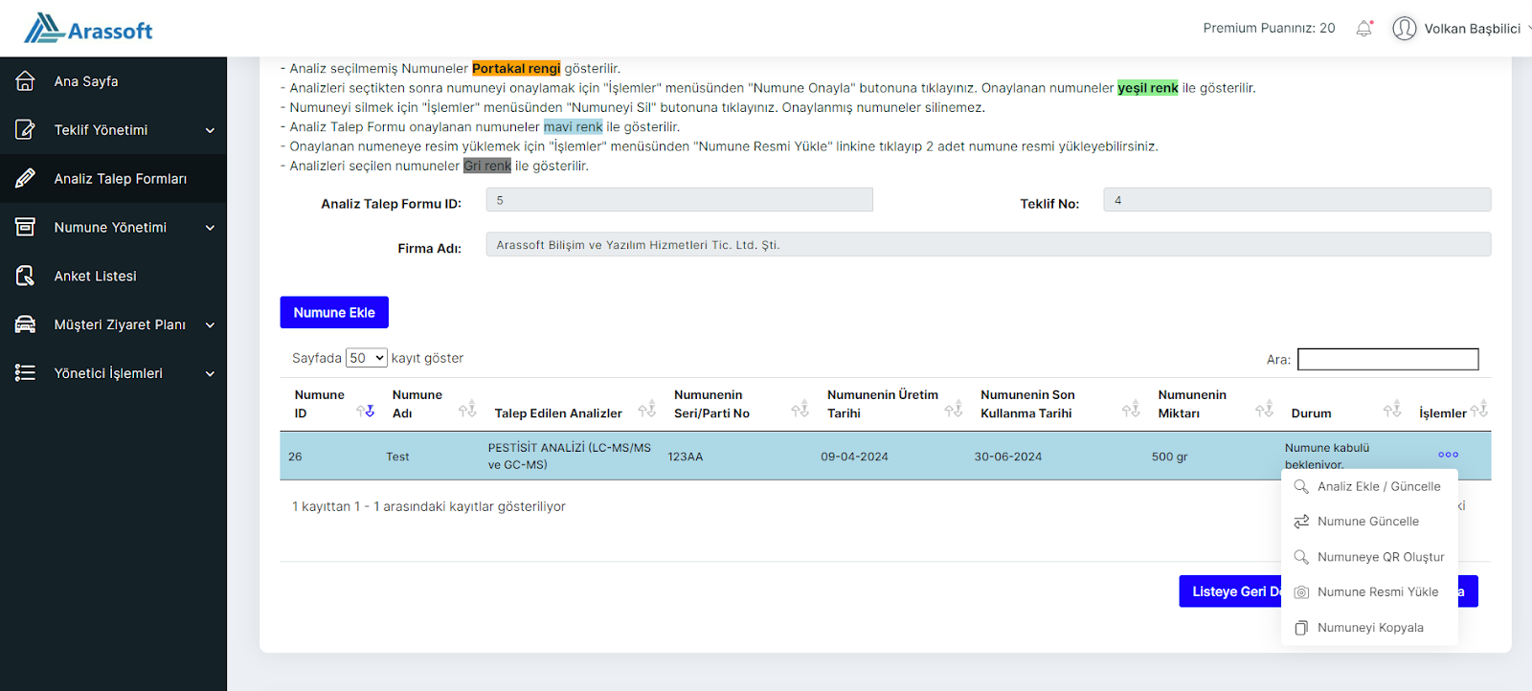Open the notification bell icon
The height and width of the screenshot is (691, 1532).
pos(1364,29)
